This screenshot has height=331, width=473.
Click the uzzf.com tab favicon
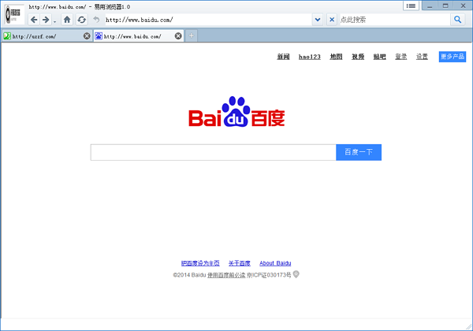click(7, 36)
